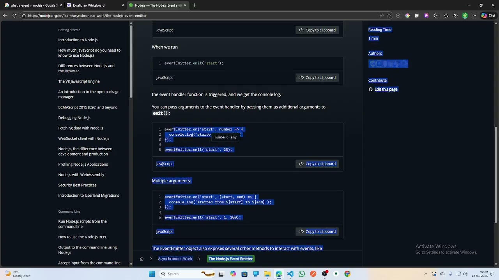
Task: Open Introduction to Node.js
Action: (x=78, y=40)
